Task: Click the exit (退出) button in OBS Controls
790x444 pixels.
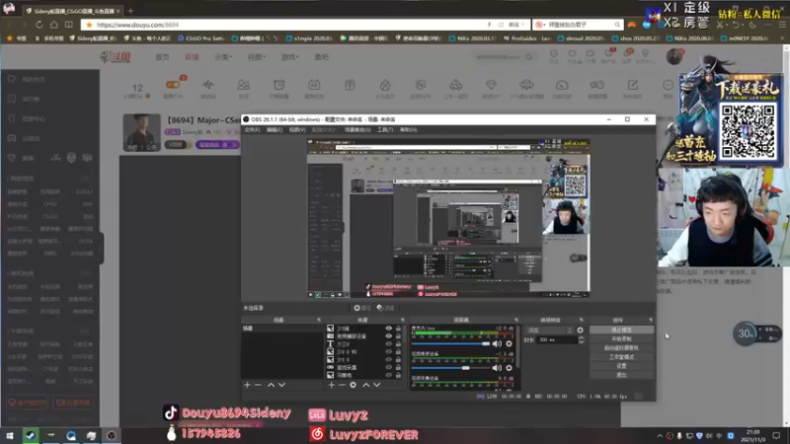Action: (621, 375)
